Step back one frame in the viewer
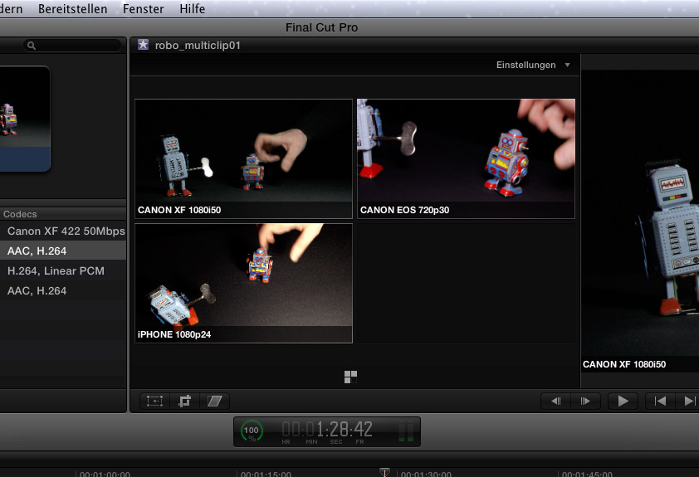The height and width of the screenshot is (477, 699). 556,401
